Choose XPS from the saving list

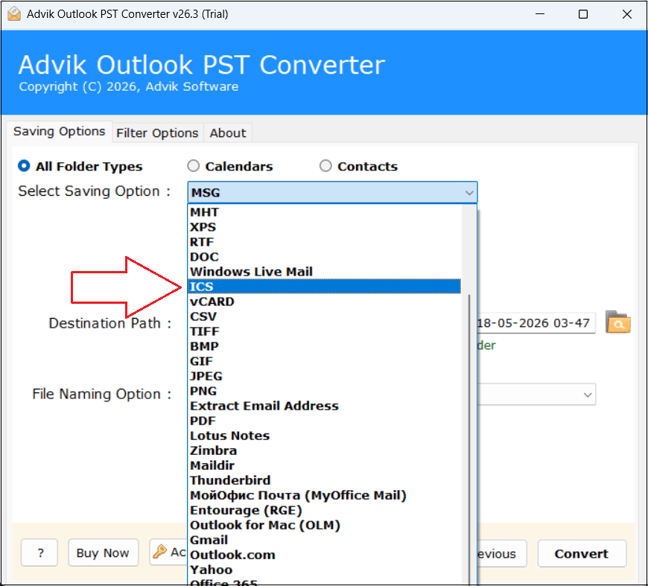(325, 227)
